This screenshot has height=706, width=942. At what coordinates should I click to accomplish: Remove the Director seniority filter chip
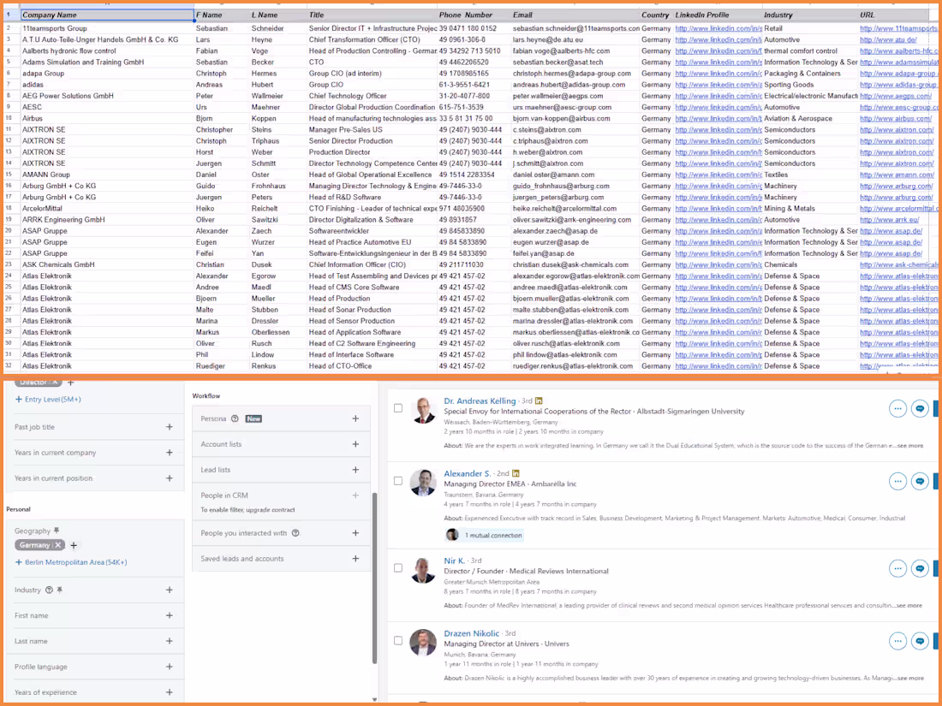55,383
